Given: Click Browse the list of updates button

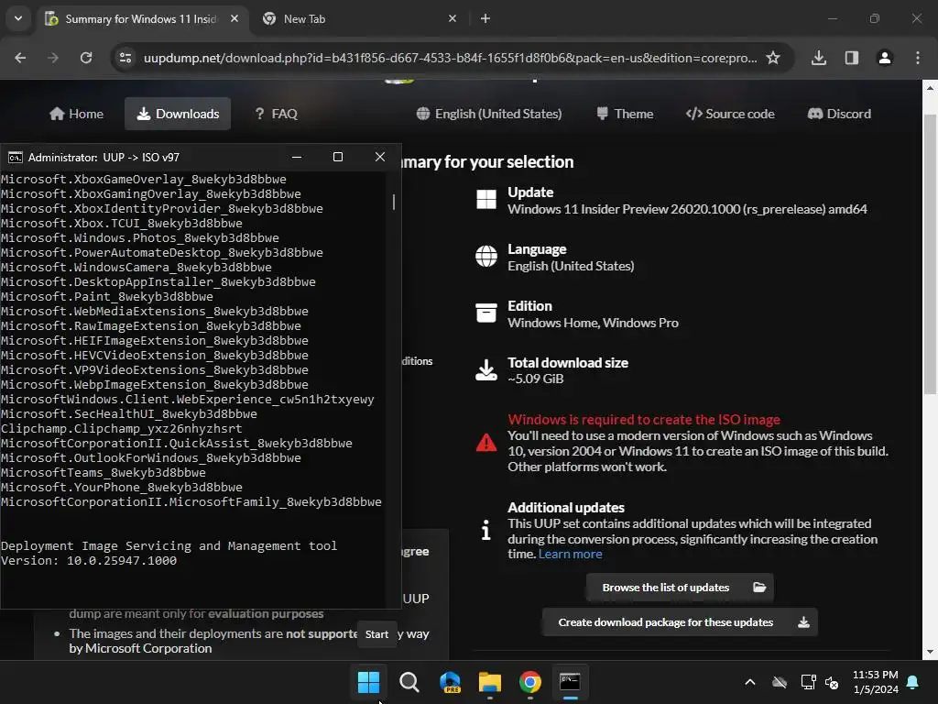Looking at the screenshot, I should [681, 588].
